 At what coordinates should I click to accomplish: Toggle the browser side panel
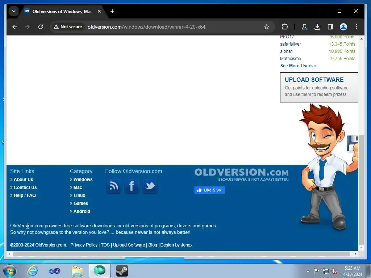pyautogui.click(x=330, y=27)
